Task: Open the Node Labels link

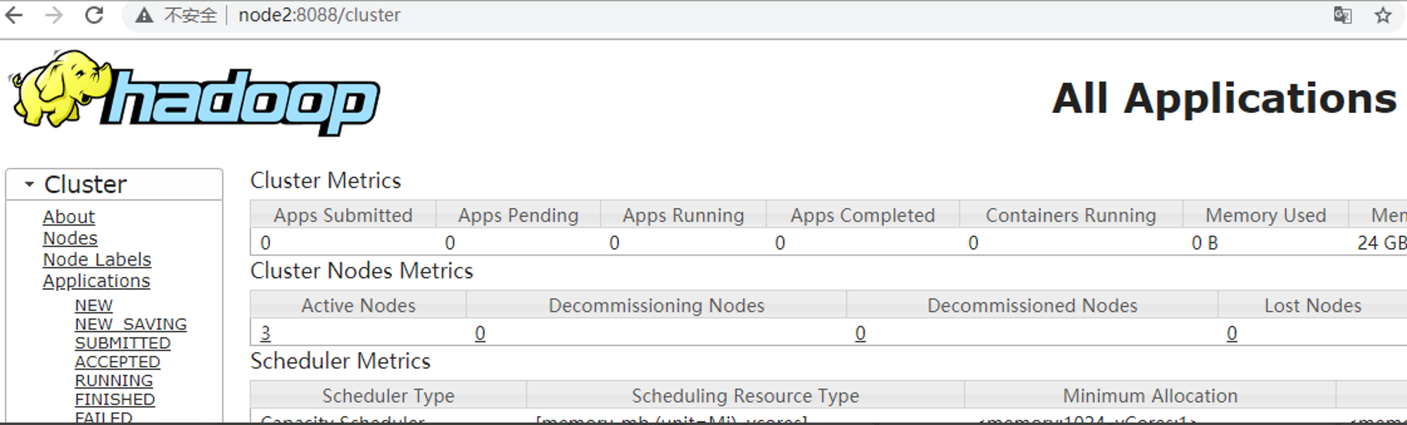Action: point(97,259)
